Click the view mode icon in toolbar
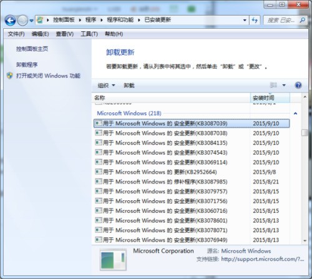This screenshot has width=312, height=279. [x=273, y=85]
